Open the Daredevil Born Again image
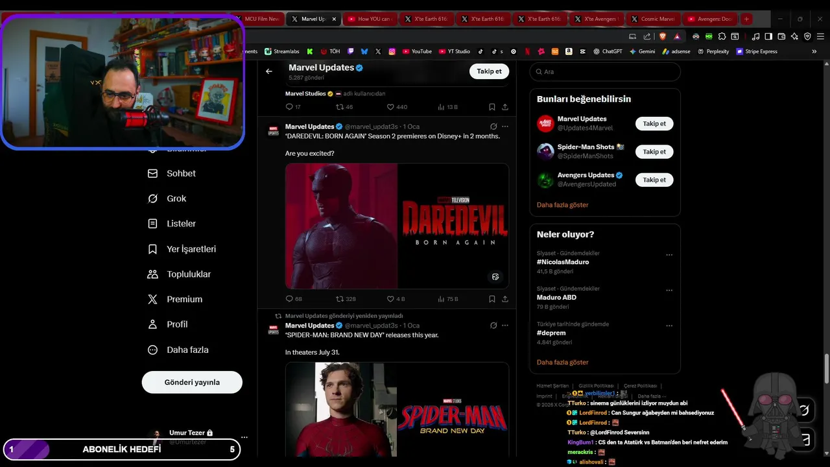This screenshot has width=830, height=467. pos(397,226)
